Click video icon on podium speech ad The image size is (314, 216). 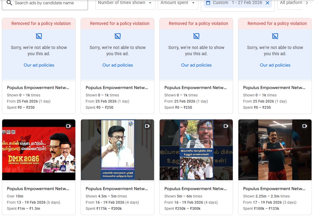(x=147, y=126)
